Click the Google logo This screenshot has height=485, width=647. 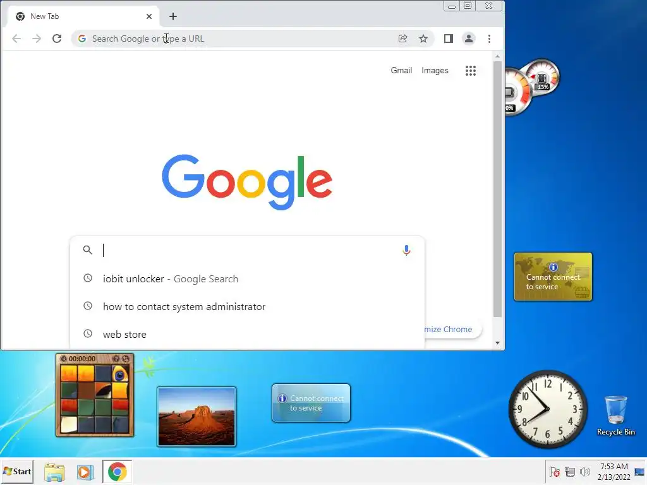[x=247, y=182]
